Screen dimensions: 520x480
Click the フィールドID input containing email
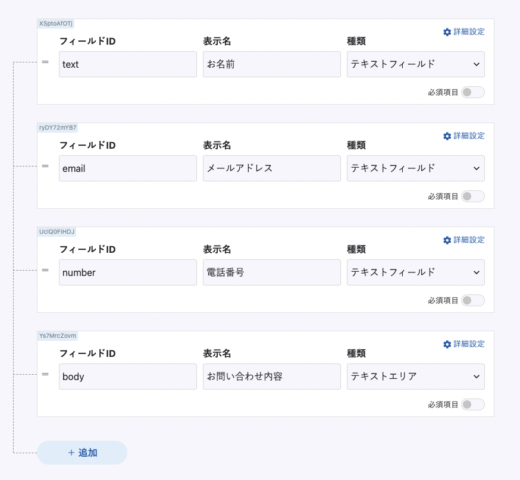coord(128,168)
